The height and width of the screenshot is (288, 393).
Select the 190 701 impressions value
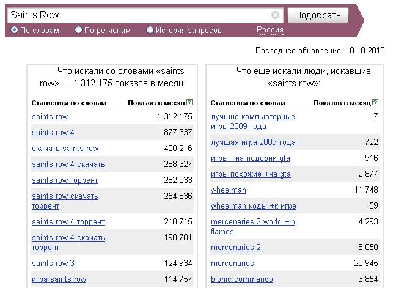(x=178, y=237)
